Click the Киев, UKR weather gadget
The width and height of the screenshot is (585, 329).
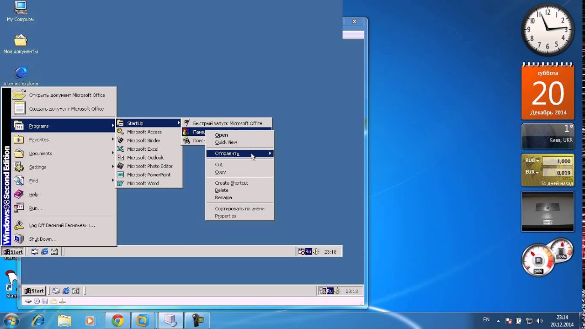548,136
